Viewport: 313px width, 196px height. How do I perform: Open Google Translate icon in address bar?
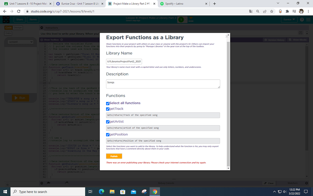tap(251, 11)
